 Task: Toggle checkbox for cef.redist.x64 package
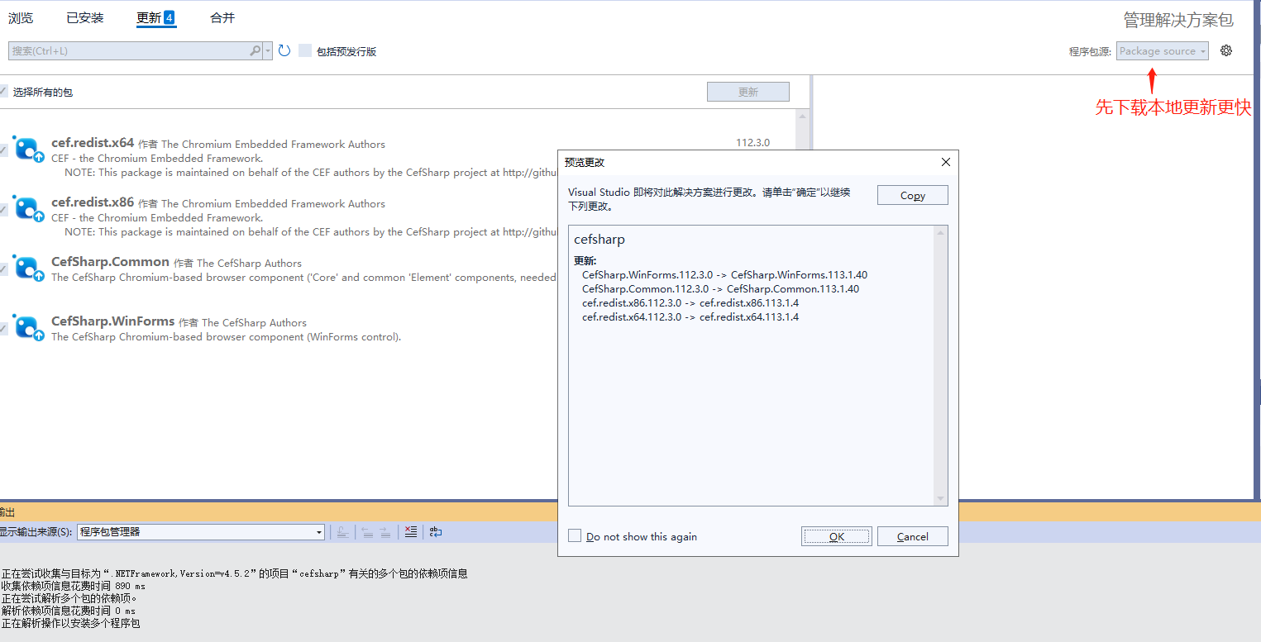(x=3, y=150)
